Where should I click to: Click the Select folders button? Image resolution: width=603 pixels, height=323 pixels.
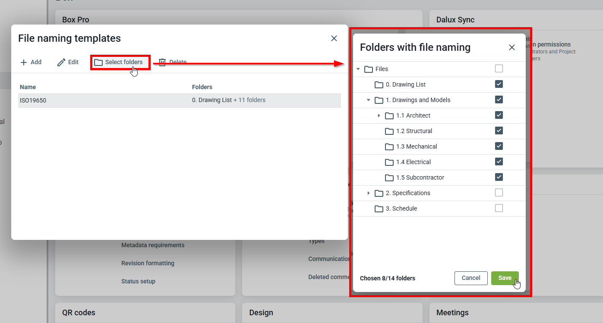(119, 62)
